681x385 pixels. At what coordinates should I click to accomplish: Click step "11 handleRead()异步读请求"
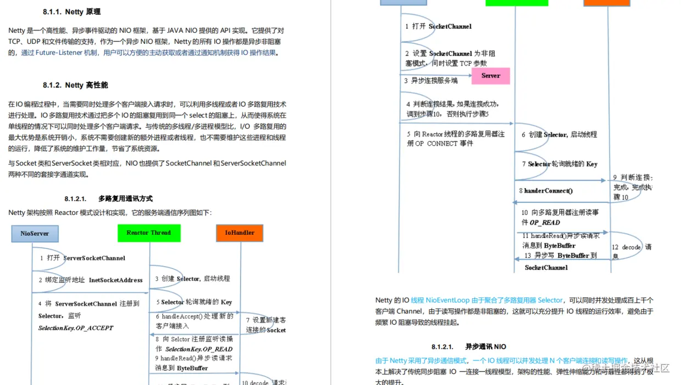coord(561,236)
